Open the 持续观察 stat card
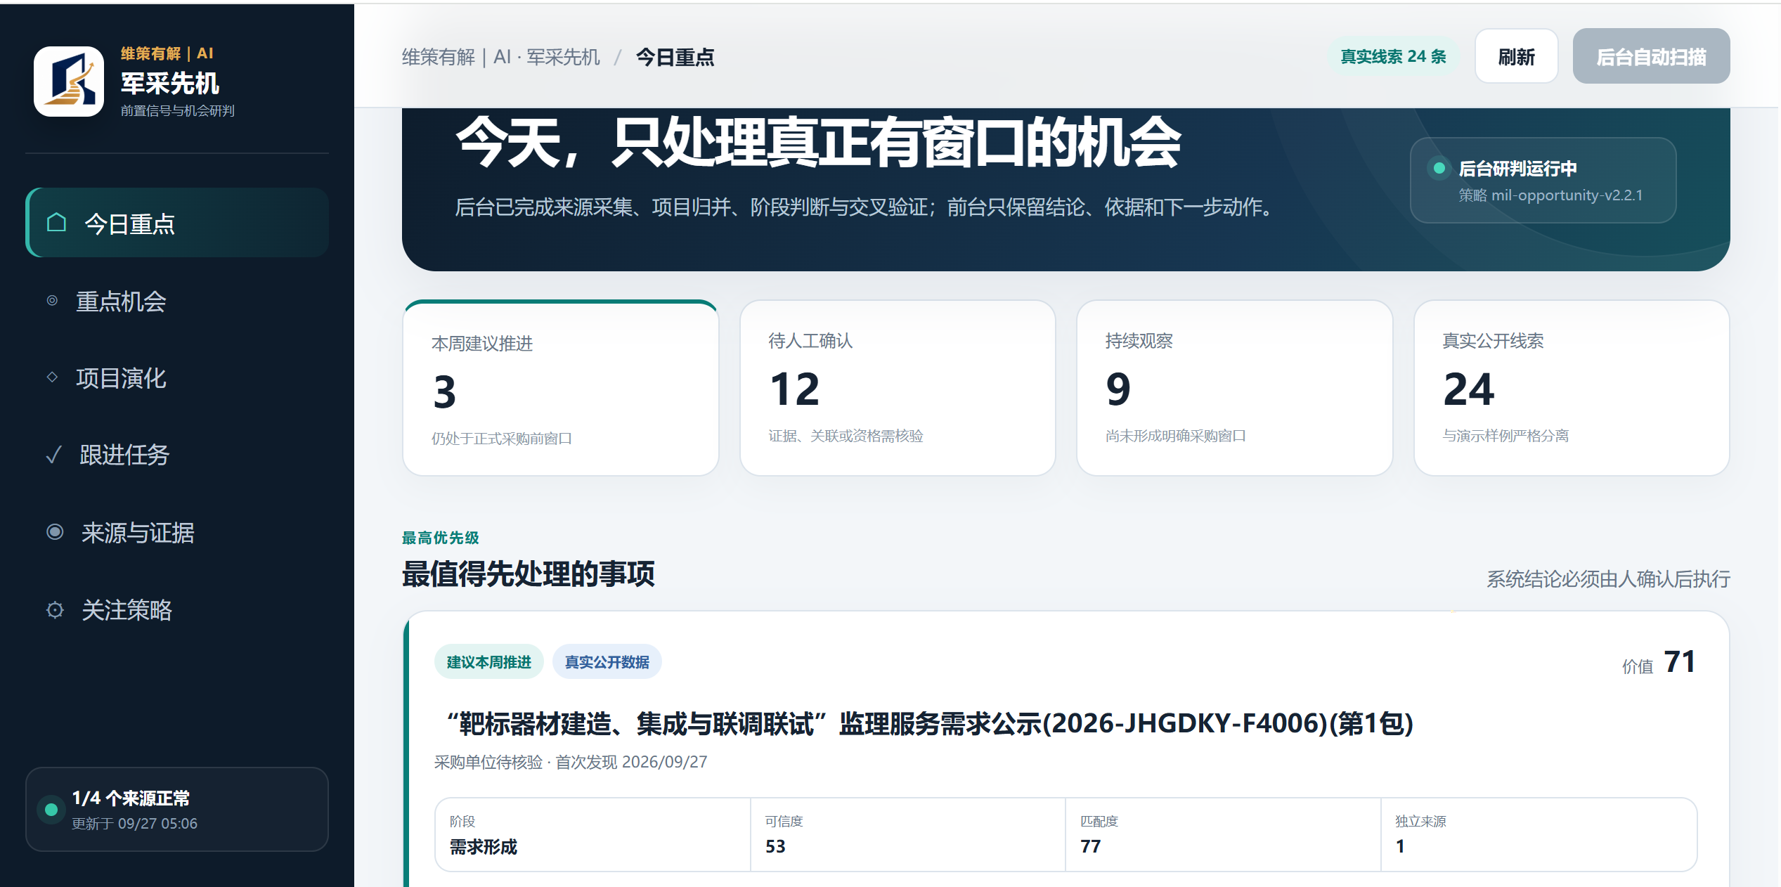 click(1234, 388)
